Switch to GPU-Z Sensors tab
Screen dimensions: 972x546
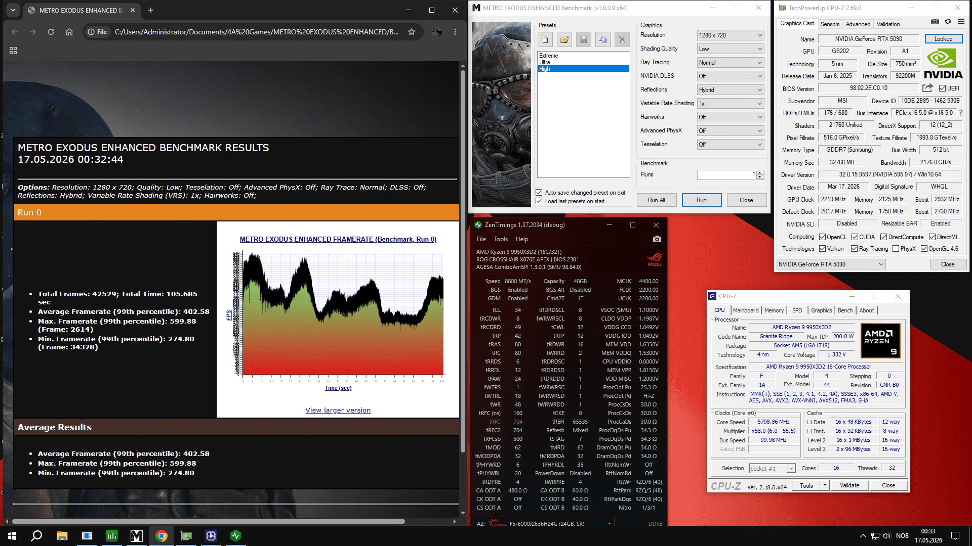[x=830, y=24]
